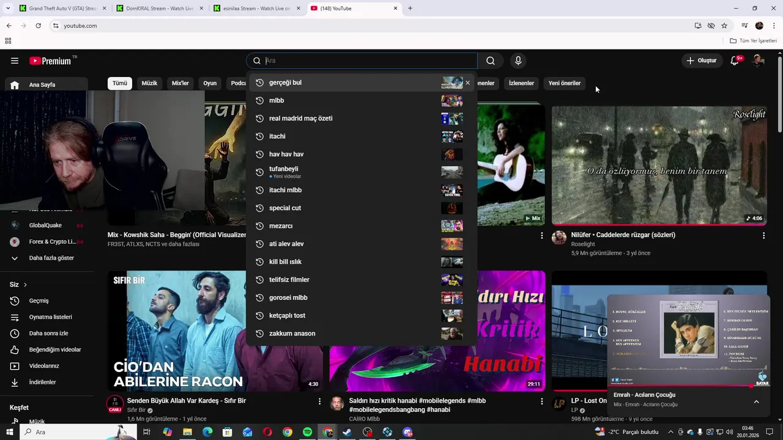Choose the 'real madrid maç özeti' suggestion

(x=361, y=119)
